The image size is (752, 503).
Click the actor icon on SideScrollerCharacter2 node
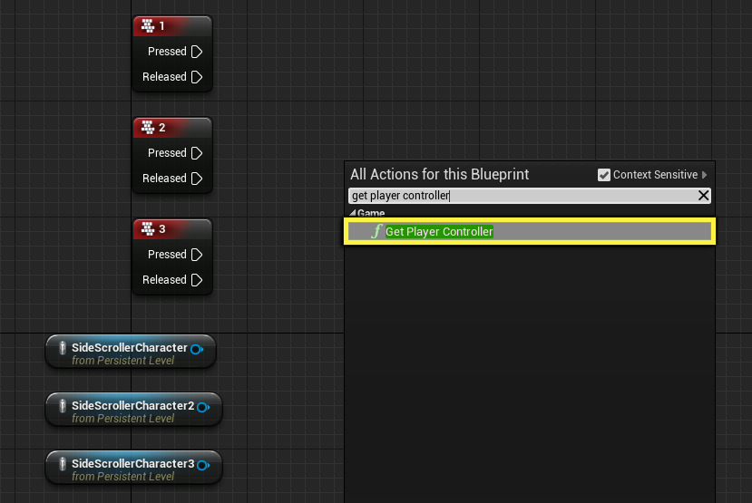tap(63, 406)
